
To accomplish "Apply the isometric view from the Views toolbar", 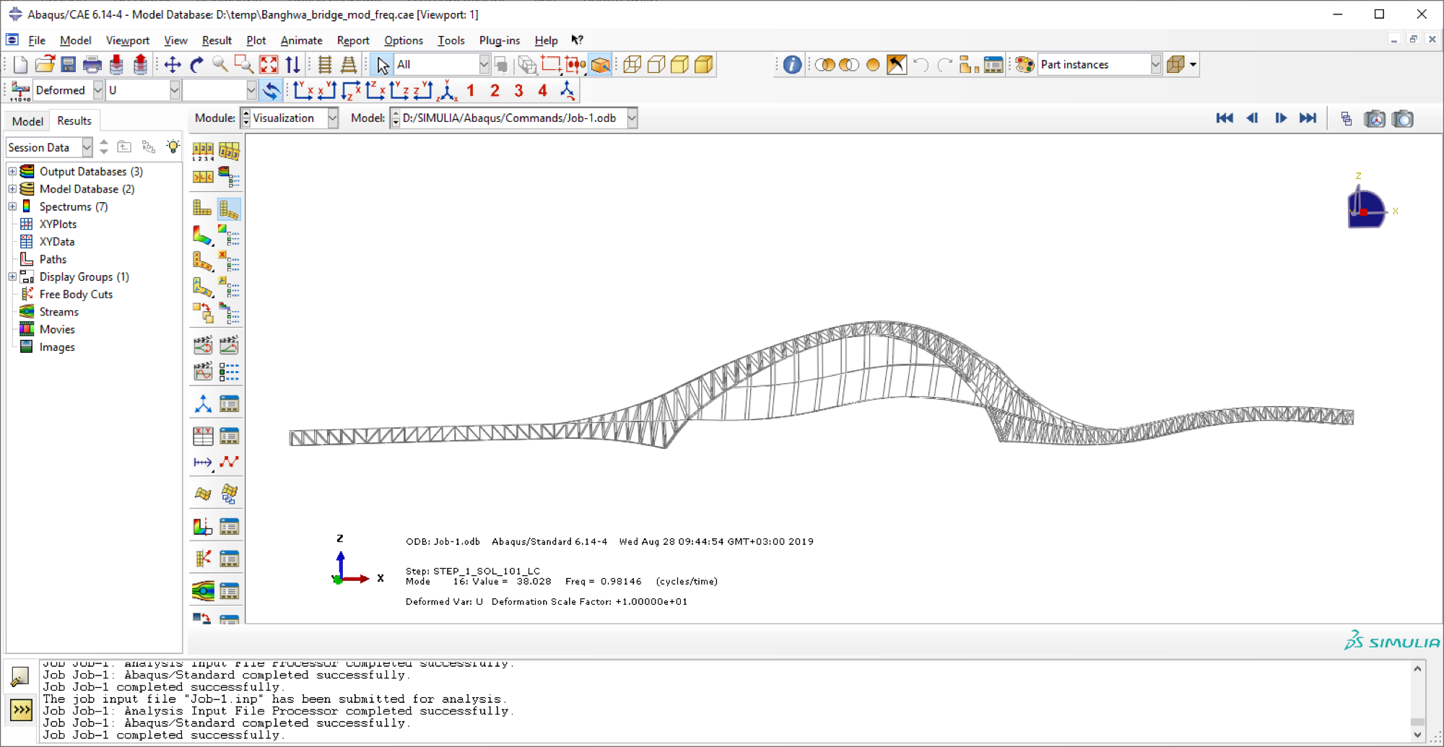I will coord(448,90).
